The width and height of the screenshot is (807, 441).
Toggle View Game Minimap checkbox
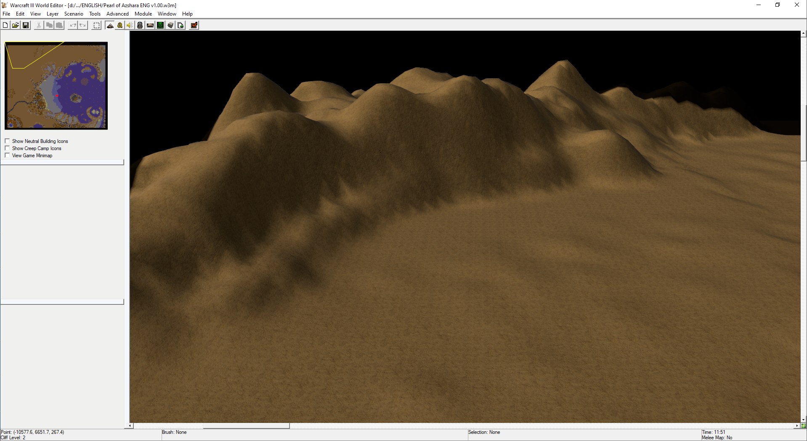7,155
